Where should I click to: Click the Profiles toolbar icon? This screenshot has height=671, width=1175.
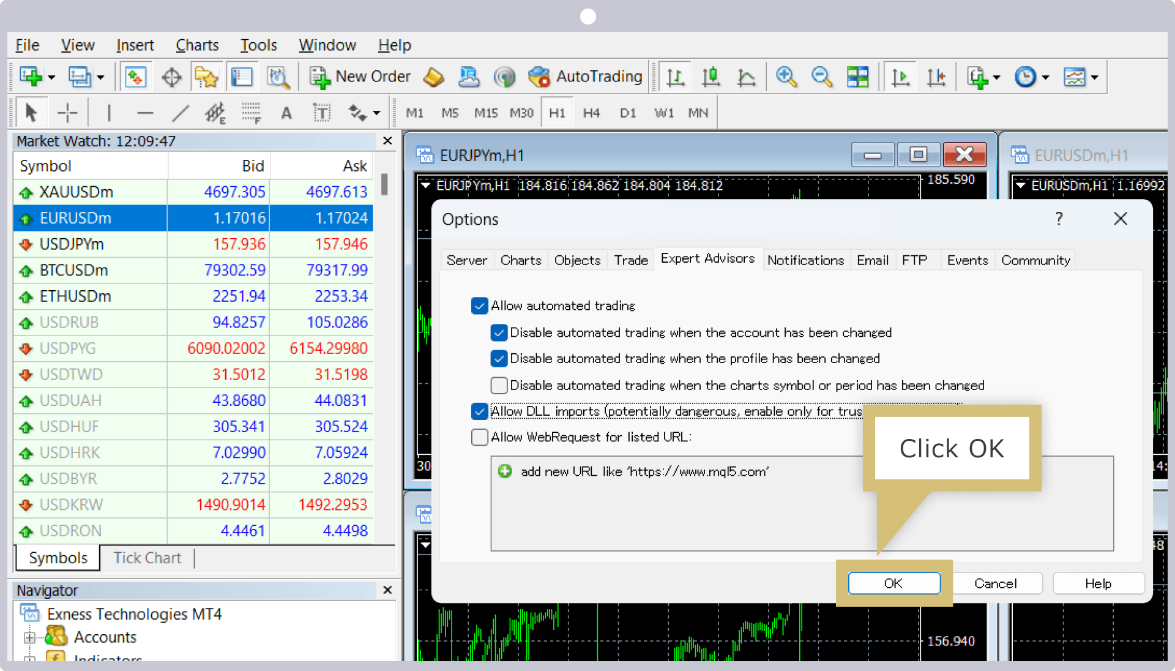[80, 77]
